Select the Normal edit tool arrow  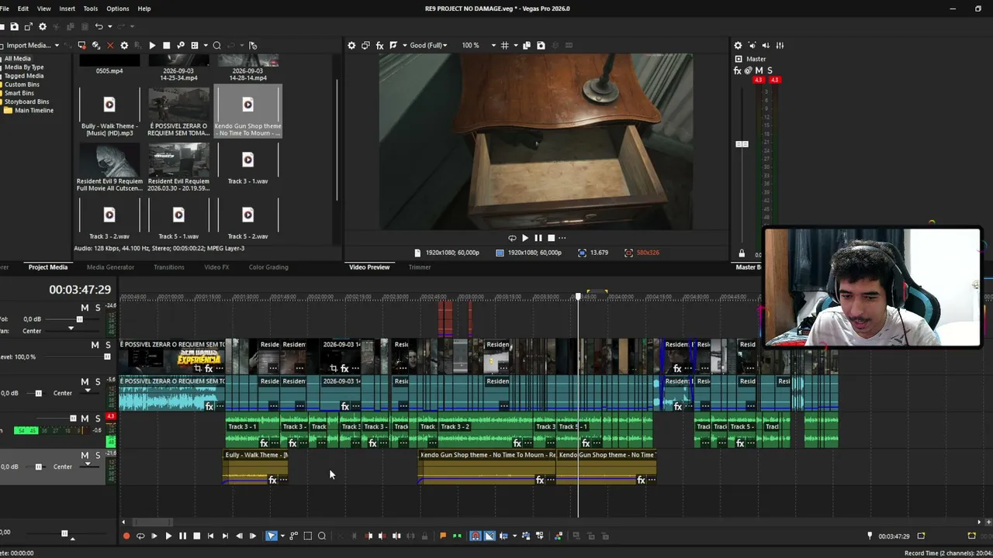tap(272, 536)
